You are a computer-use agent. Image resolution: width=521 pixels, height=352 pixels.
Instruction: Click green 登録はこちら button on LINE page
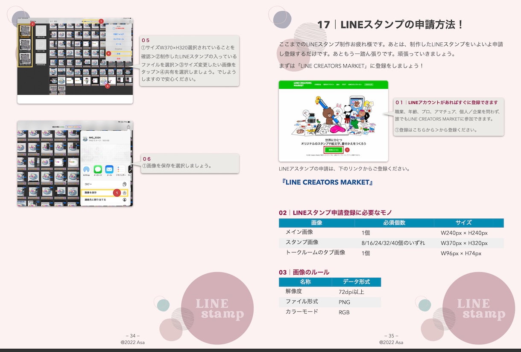point(333,150)
